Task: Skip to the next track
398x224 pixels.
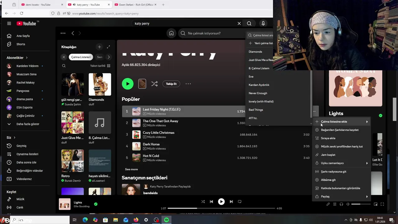Action: 231,202
